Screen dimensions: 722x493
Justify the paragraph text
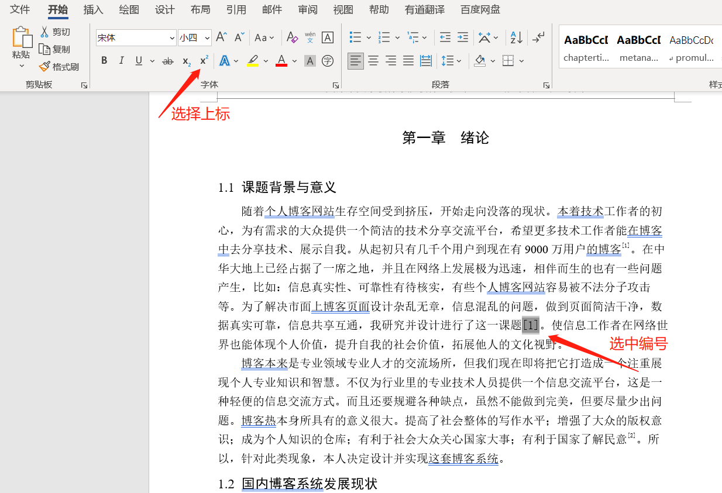point(408,61)
